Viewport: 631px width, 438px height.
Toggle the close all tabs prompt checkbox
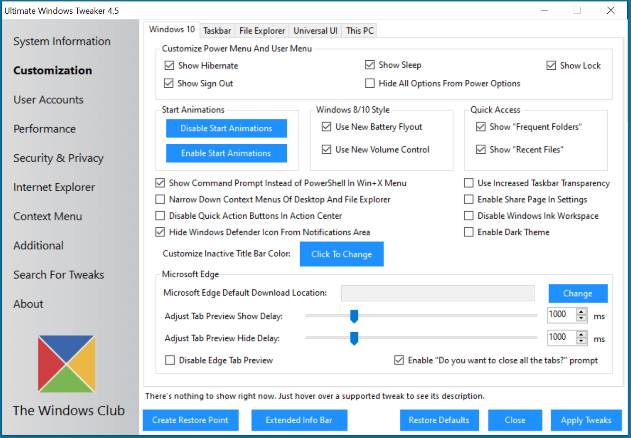pyautogui.click(x=399, y=361)
